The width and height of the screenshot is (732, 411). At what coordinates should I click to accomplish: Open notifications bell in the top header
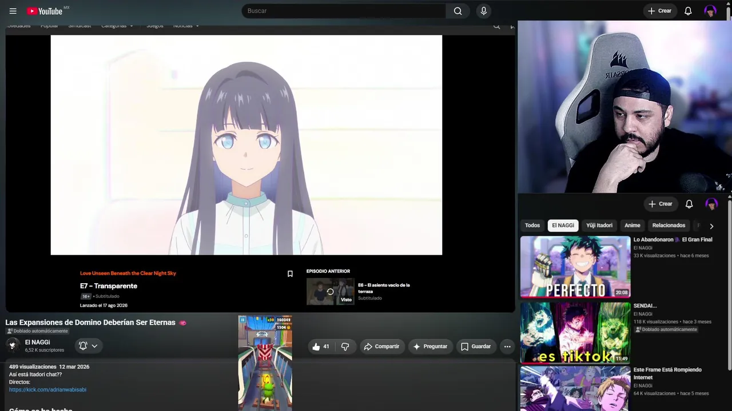(x=688, y=11)
